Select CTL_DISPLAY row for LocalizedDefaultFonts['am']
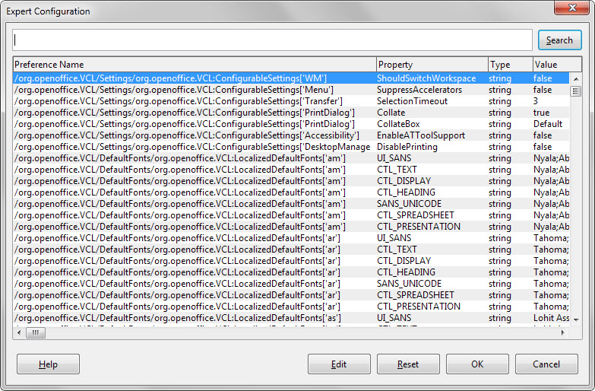 (291, 181)
